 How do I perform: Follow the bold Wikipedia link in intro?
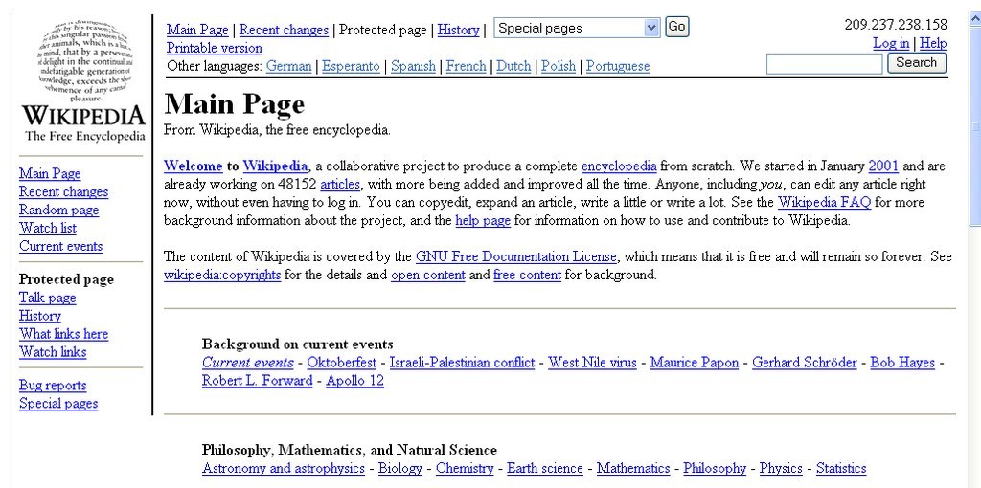tap(275, 166)
